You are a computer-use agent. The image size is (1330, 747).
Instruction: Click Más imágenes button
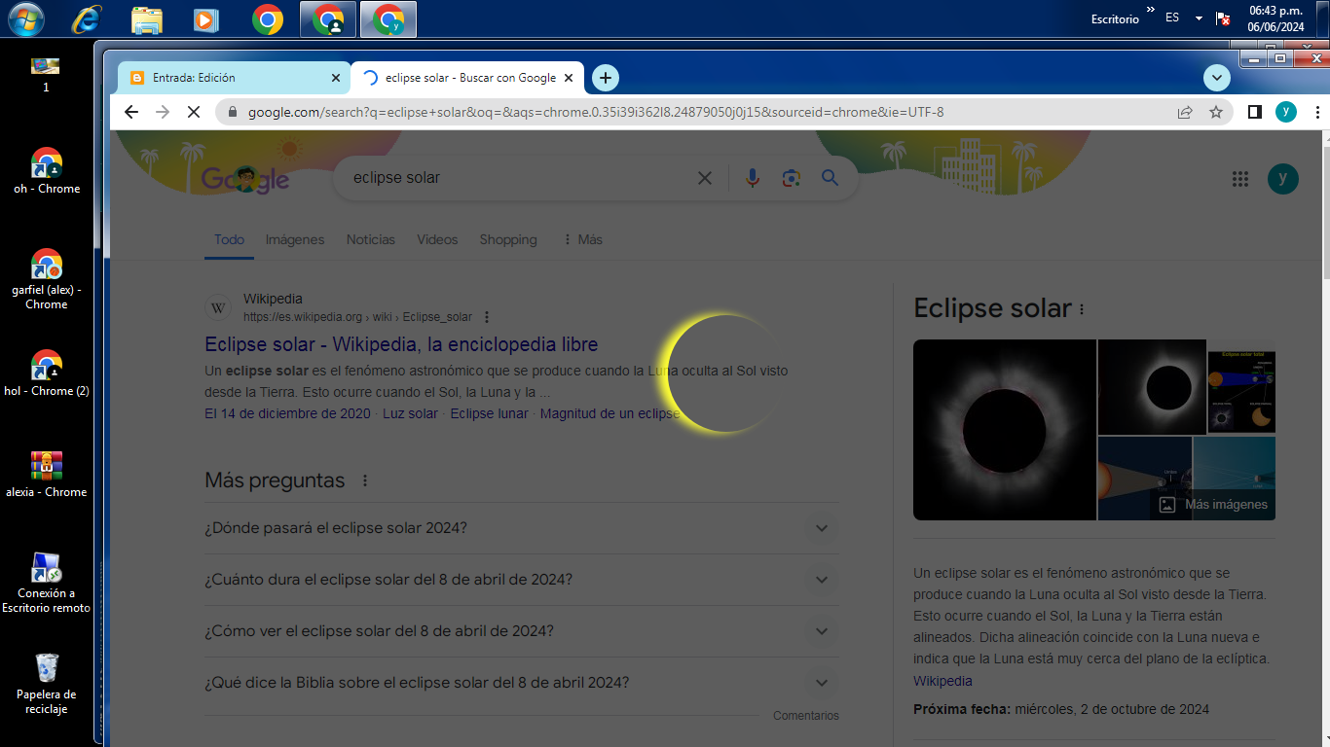1214,505
